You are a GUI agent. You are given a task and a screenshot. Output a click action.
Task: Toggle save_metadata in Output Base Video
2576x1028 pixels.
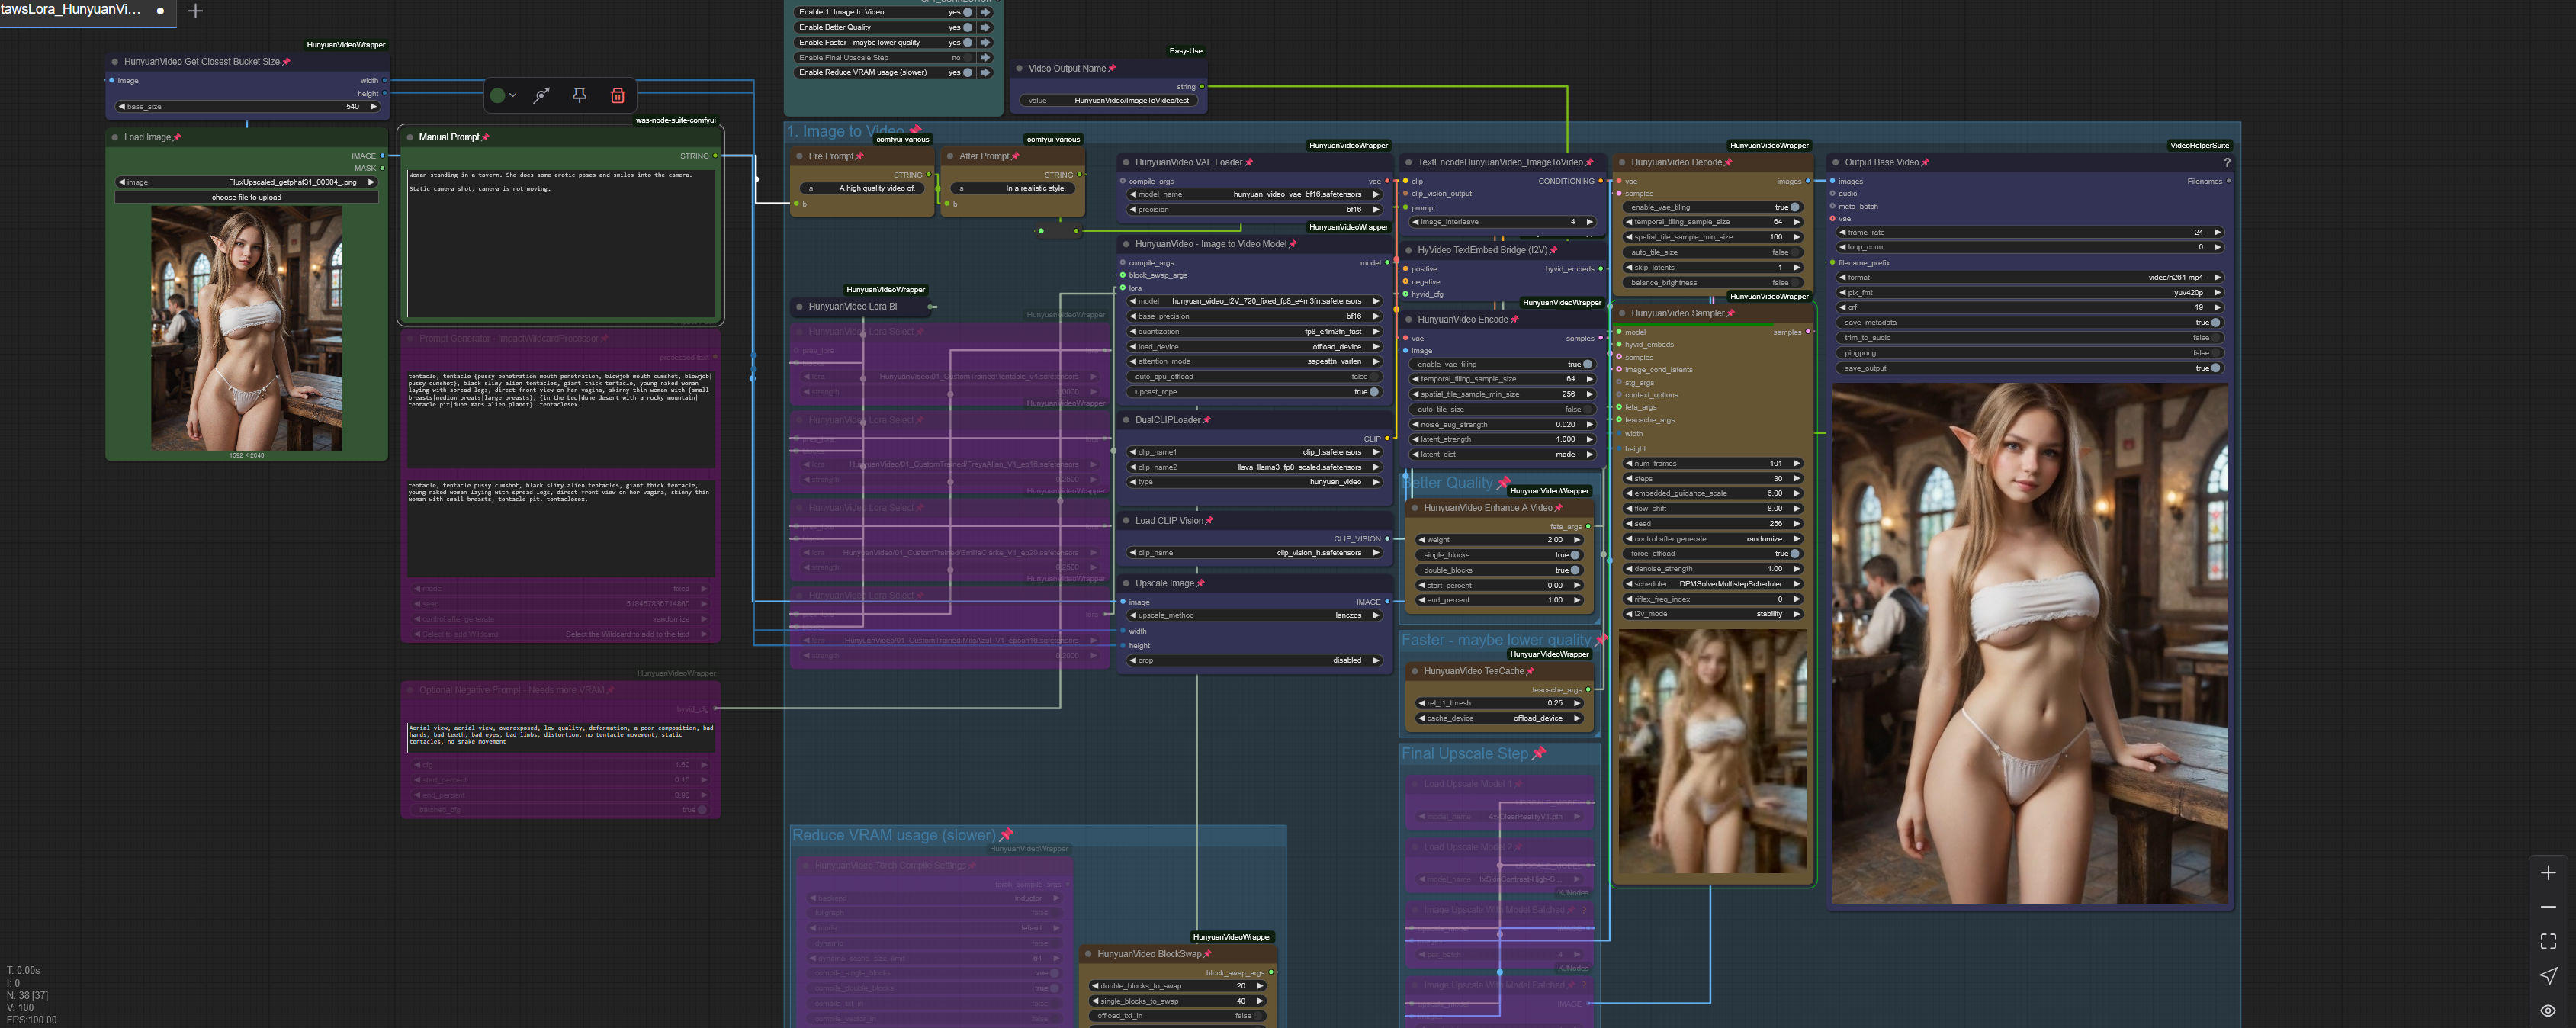(x=2215, y=323)
